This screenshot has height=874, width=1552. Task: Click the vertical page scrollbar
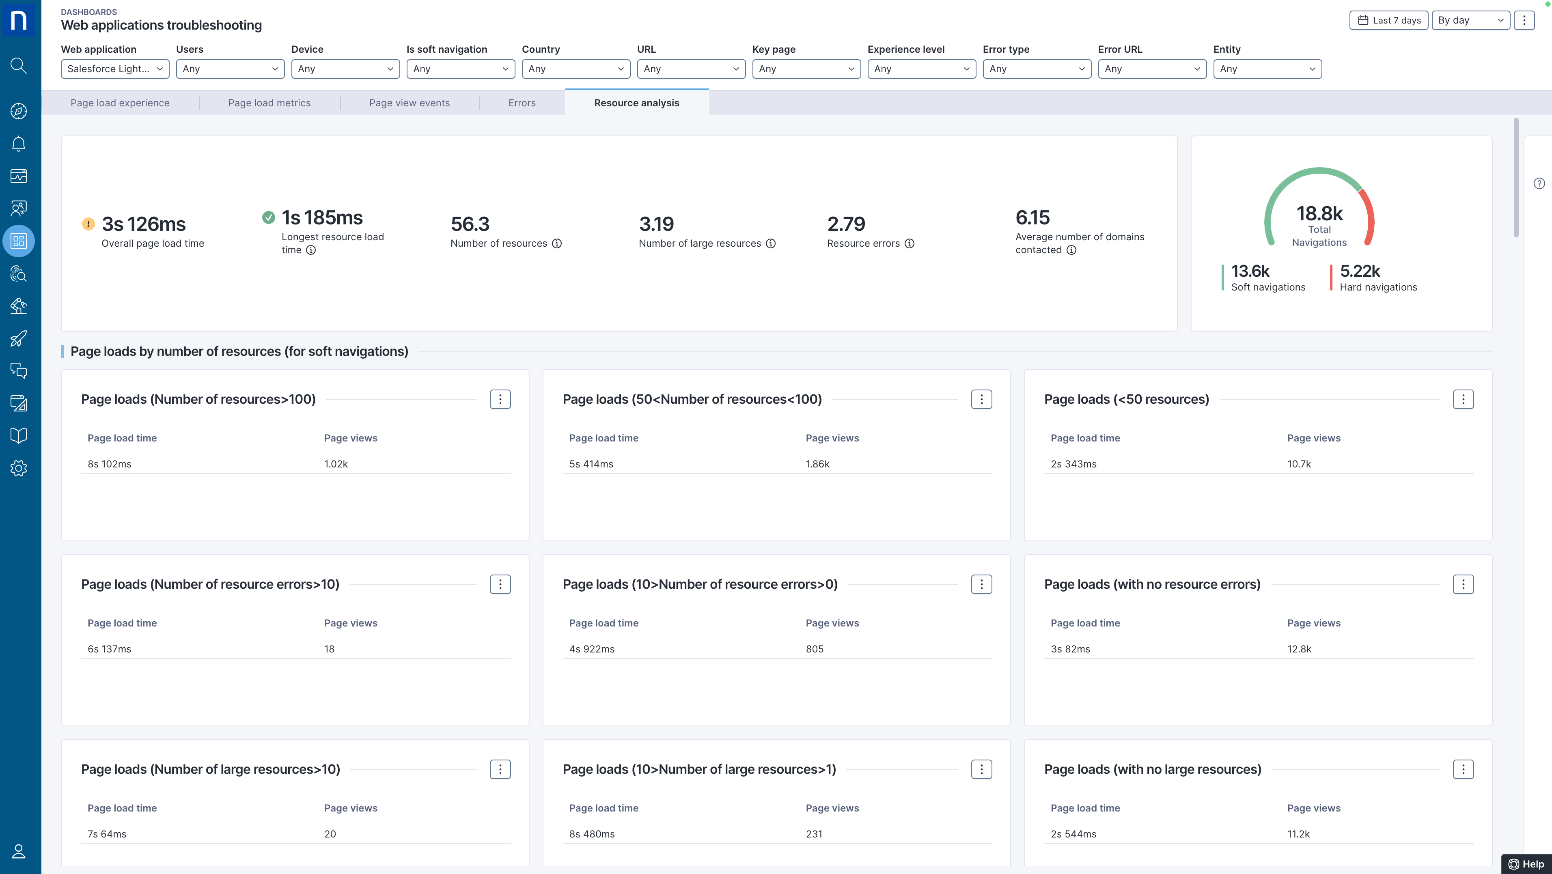tap(1516, 178)
